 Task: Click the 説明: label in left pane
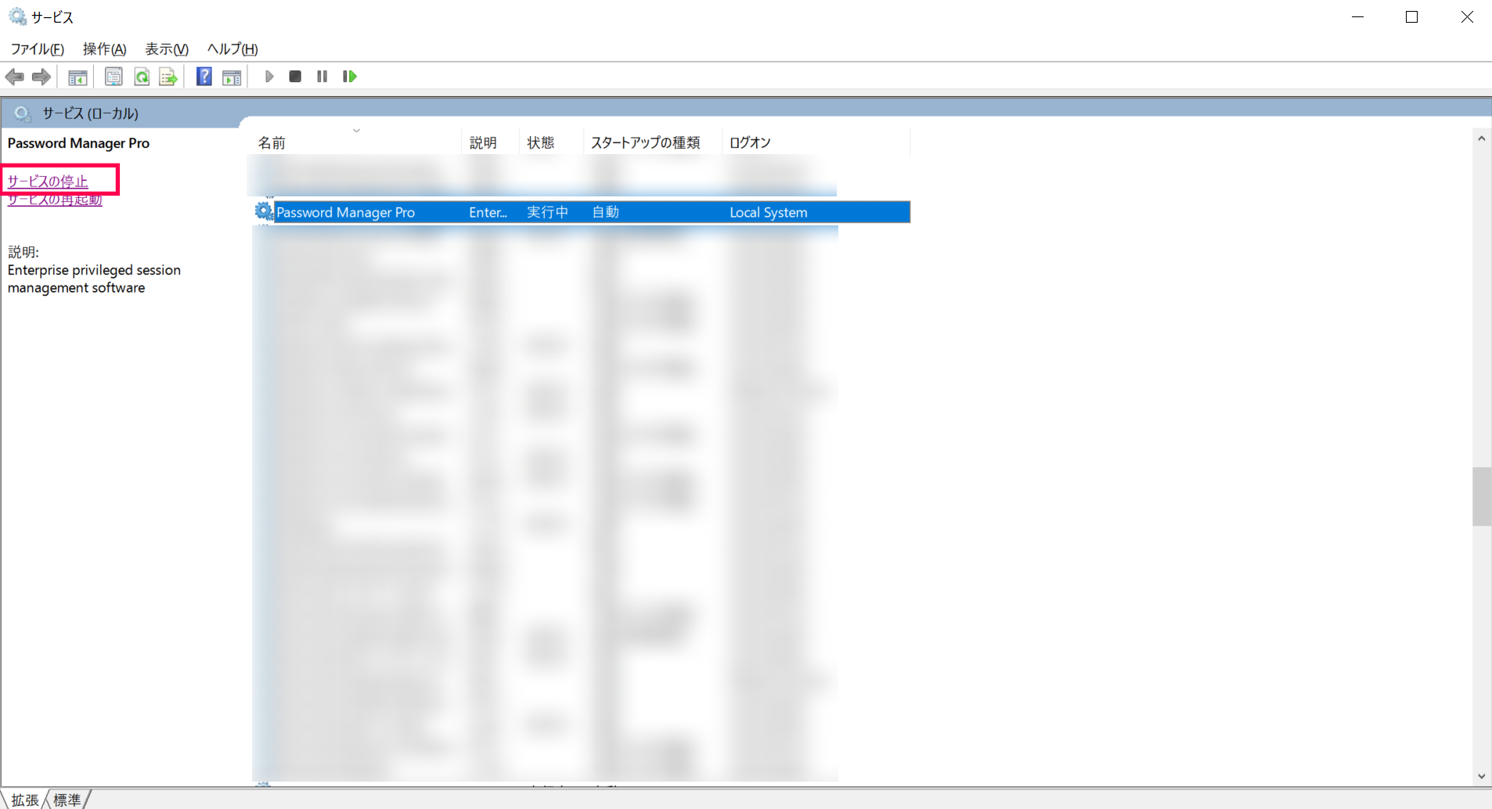pos(23,252)
